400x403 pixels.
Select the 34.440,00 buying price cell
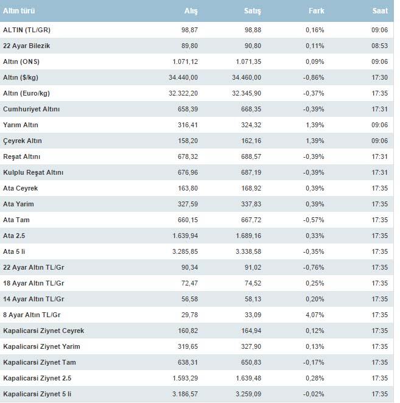point(181,77)
